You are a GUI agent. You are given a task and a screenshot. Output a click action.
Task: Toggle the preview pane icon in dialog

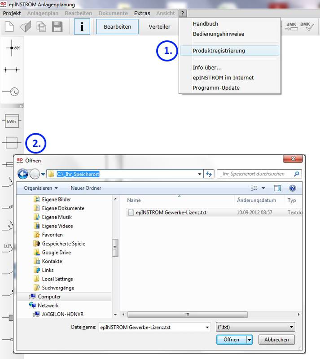pos(277,188)
